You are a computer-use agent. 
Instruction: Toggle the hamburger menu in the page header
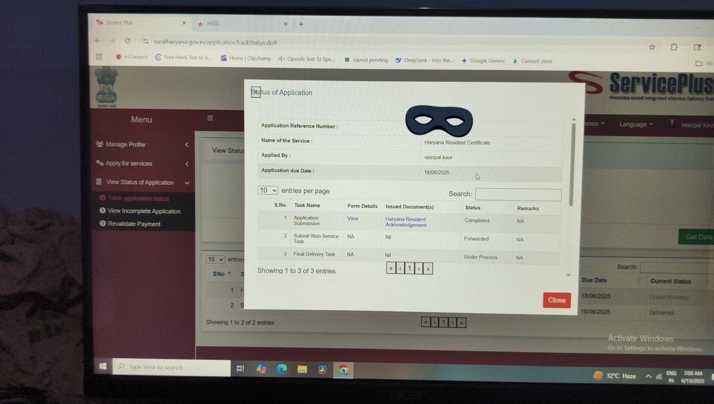(210, 118)
